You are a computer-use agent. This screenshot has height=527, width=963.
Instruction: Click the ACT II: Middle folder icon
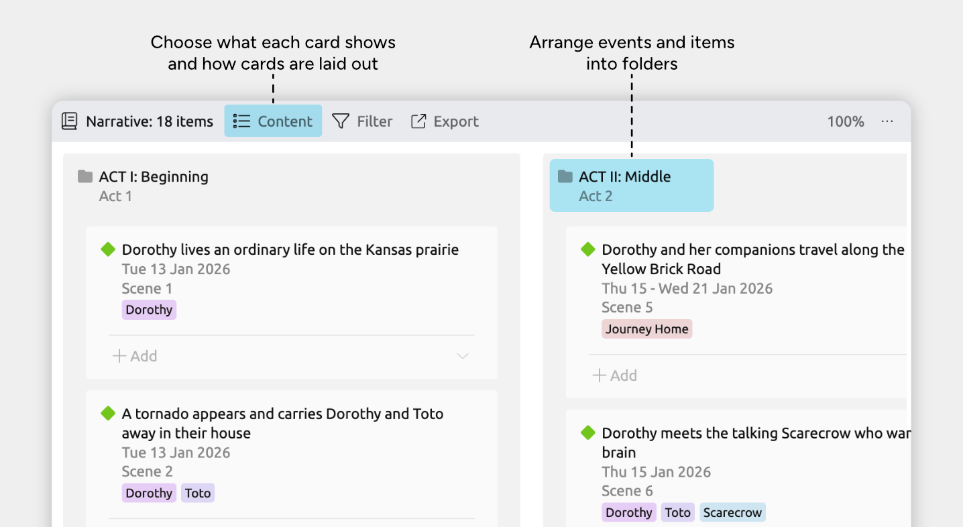565,176
